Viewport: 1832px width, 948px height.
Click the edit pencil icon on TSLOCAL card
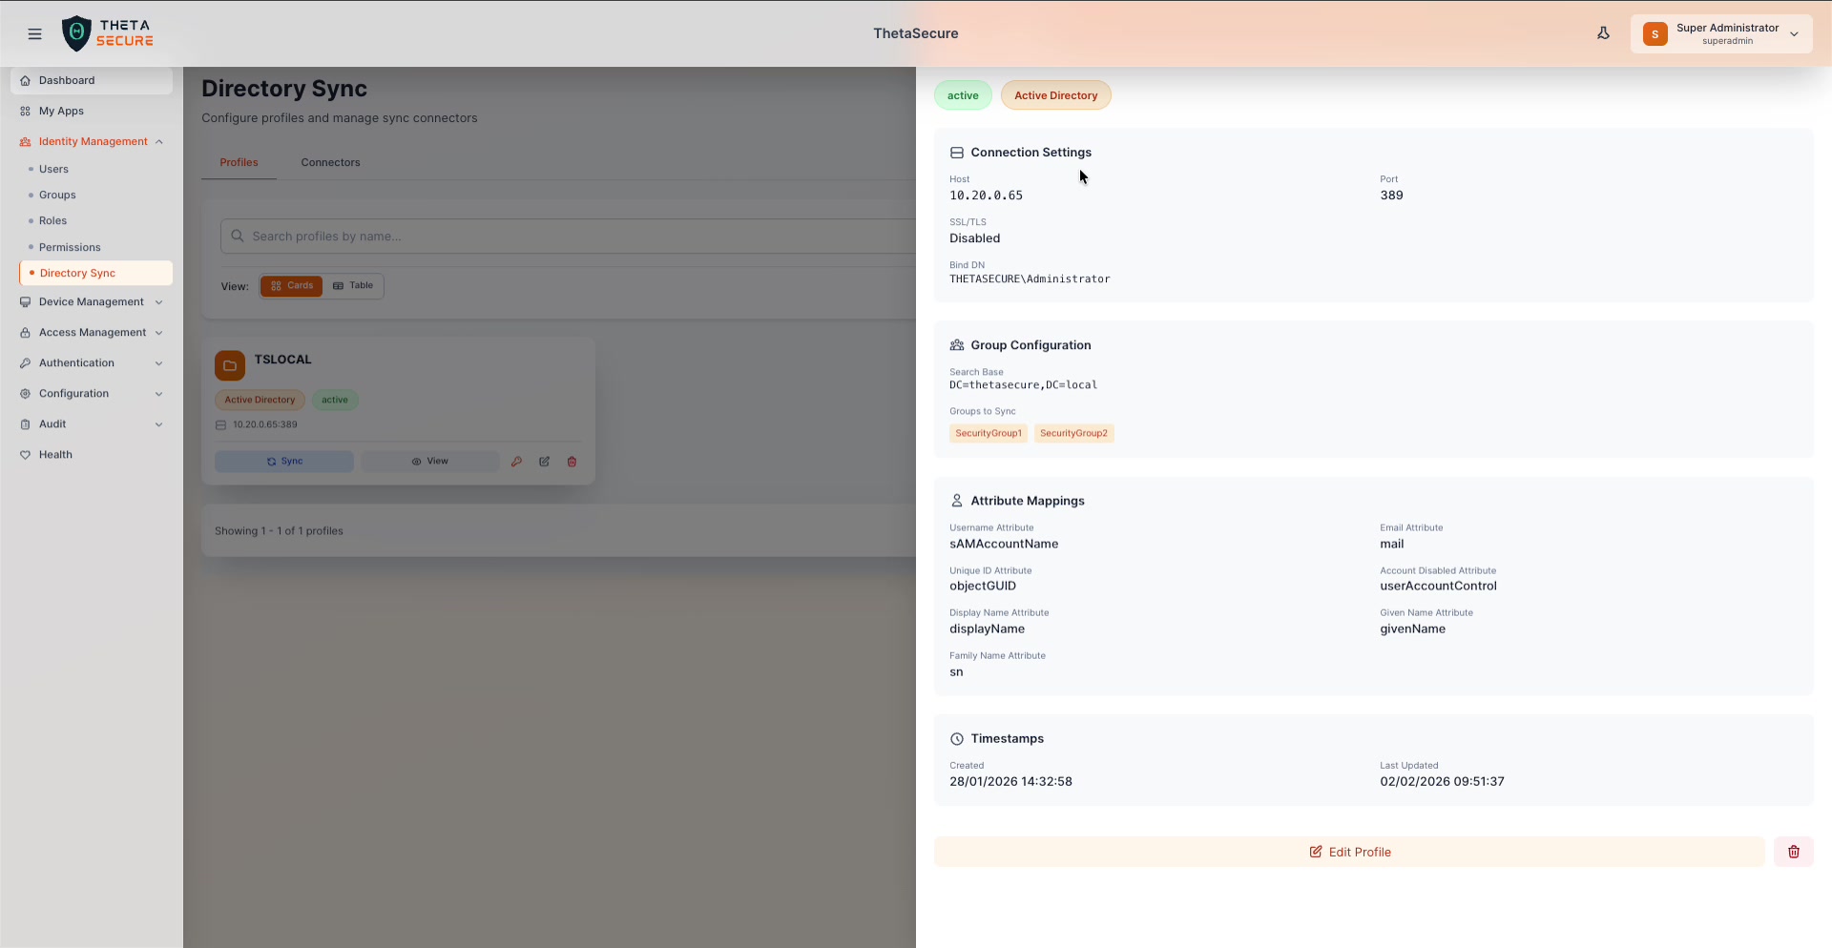544,462
